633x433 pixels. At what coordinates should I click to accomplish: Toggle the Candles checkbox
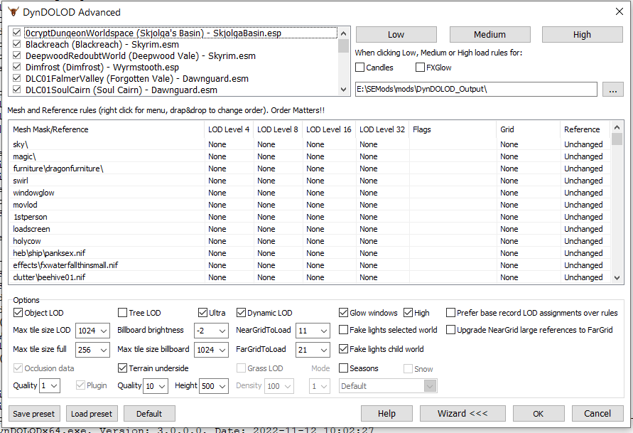[x=360, y=68]
